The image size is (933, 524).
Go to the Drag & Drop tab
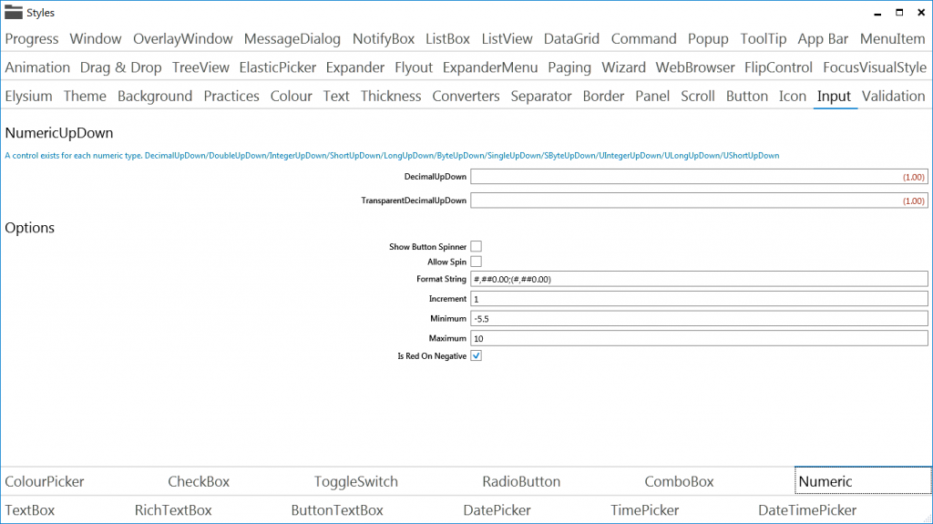pos(121,67)
